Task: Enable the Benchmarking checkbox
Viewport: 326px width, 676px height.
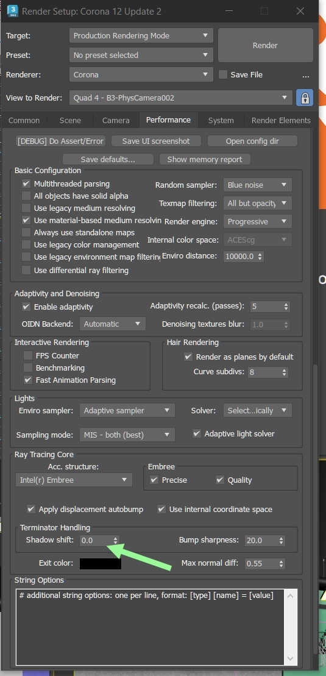Action: tap(28, 368)
